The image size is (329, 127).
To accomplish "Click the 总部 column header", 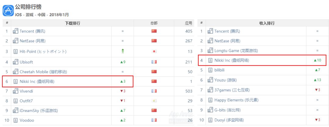I will [x=154, y=23].
